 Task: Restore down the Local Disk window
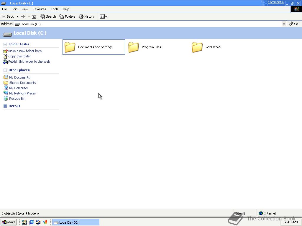click(x=292, y=3)
